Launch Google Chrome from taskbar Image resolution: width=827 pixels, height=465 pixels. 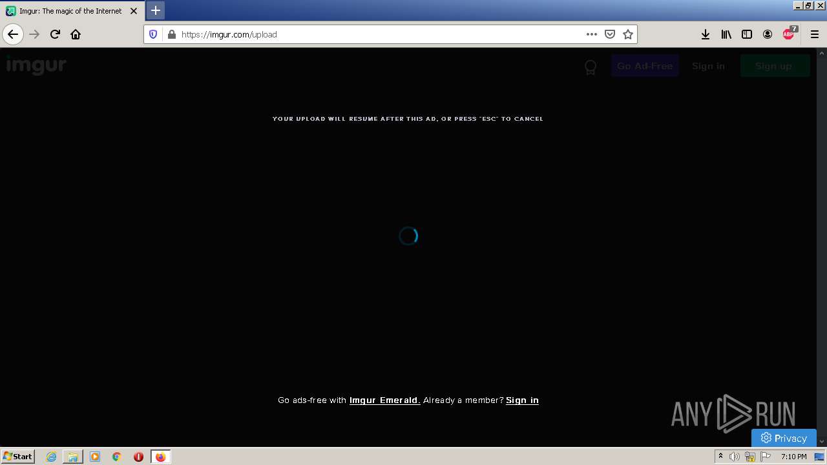pyautogui.click(x=117, y=457)
